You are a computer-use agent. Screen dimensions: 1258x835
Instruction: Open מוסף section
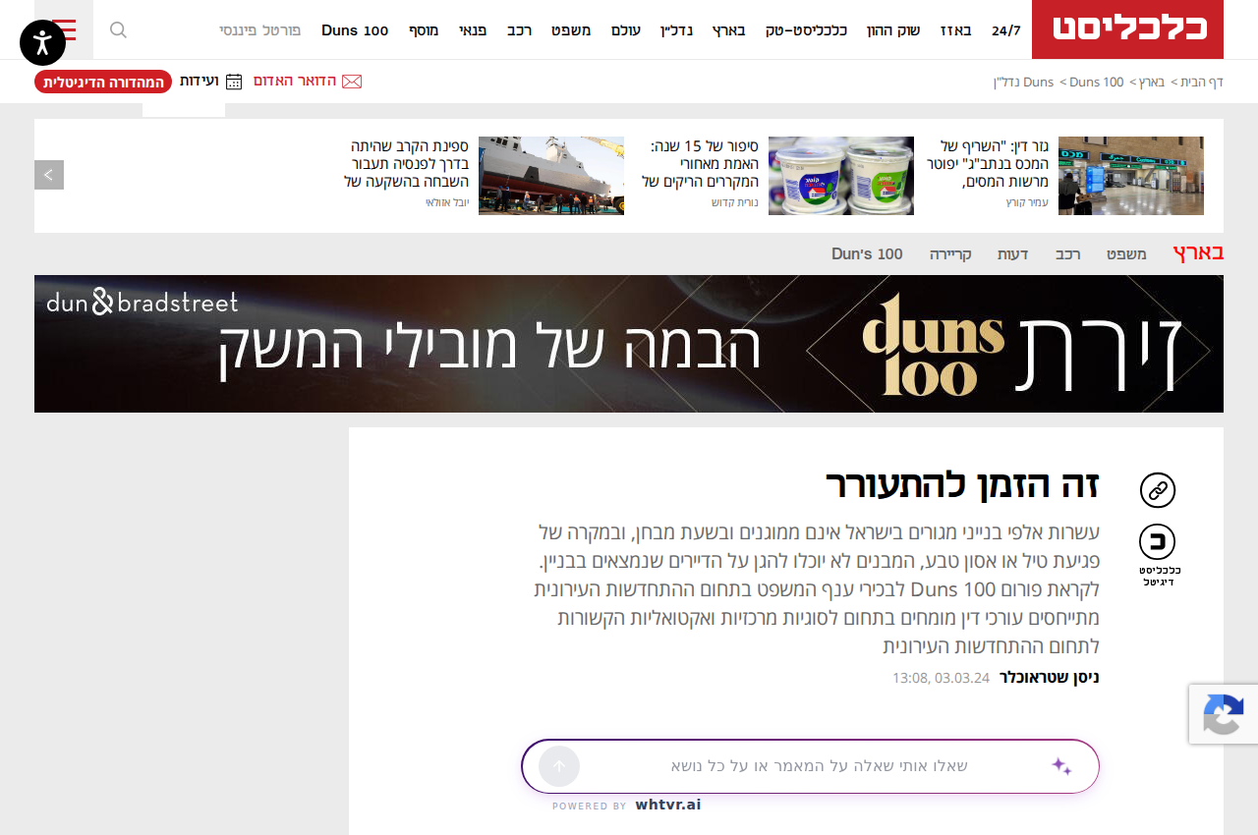coord(424,30)
